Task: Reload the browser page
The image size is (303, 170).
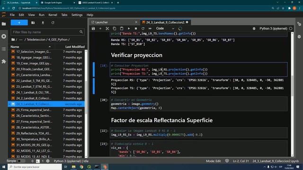Action: [x=13, y=8]
